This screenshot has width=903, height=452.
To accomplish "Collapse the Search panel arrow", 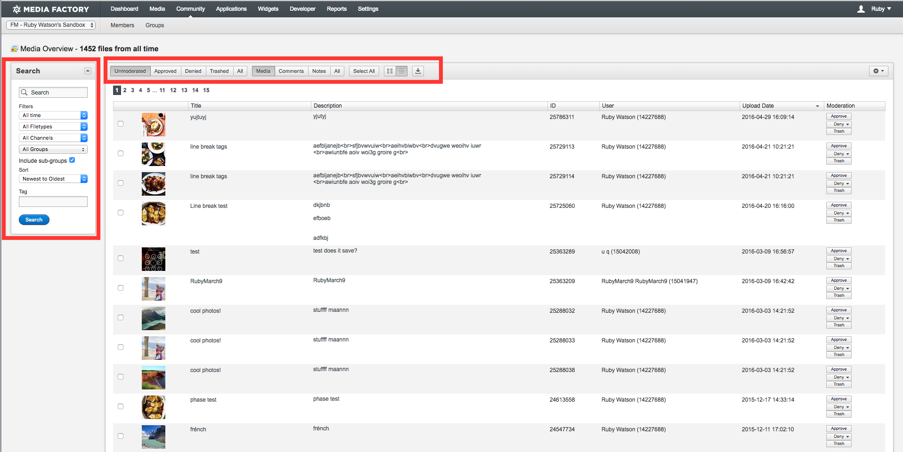I will coord(88,71).
